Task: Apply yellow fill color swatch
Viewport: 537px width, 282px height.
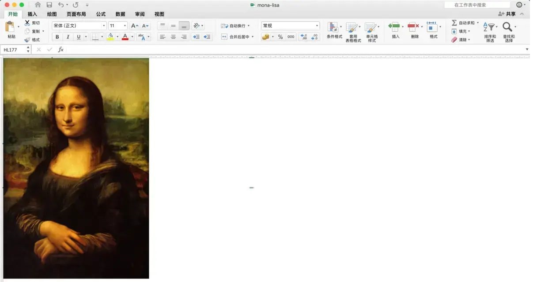Action: pyautogui.click(x=110, y=37)
